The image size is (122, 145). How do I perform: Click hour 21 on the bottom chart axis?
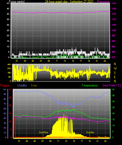[x=97, y=141]
